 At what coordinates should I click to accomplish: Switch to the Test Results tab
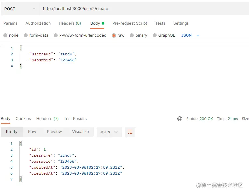pos(75,119)
